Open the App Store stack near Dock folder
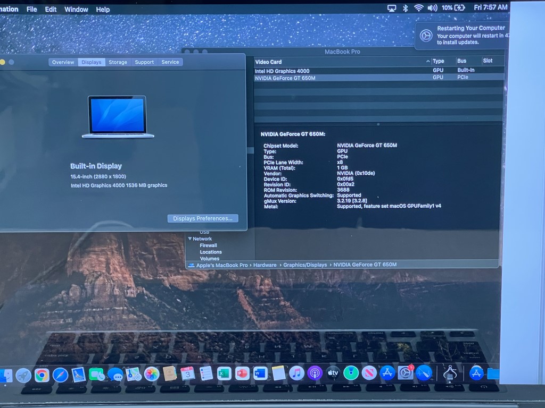 pos(476,373)
